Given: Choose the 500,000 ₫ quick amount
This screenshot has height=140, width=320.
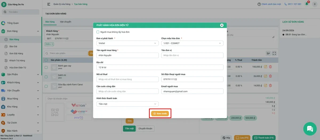Looking at the screenshot, I should tap(250, 118).
